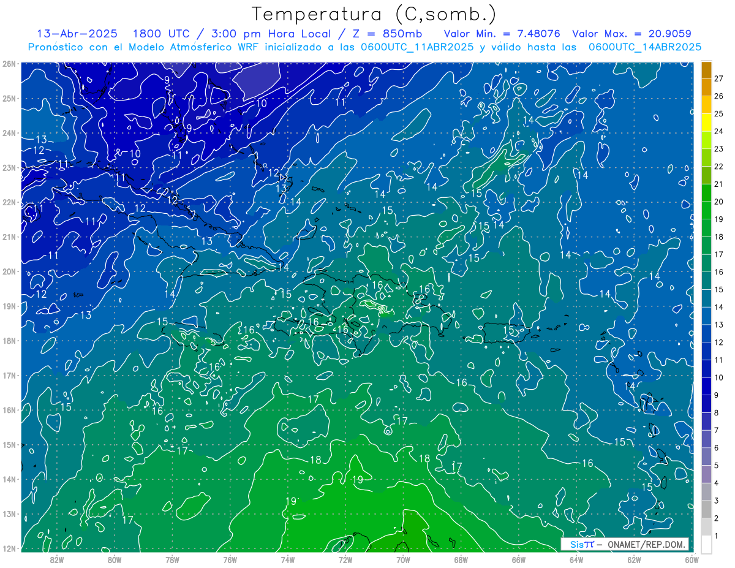Click the 'Temperatura (C,somb.)' map title
735x568 pixels.
374,14
